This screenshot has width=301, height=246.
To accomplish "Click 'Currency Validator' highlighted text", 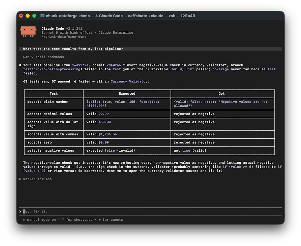I will (x=129, y=82).
